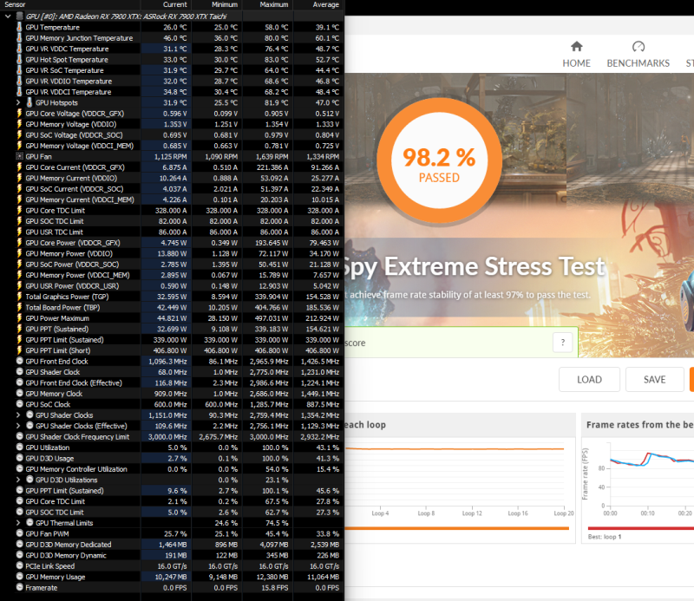This screenshot has height=601, width=694.
Task: Click the circle icon of GPU Fan PWM
Action: click(x=19, y=533)
